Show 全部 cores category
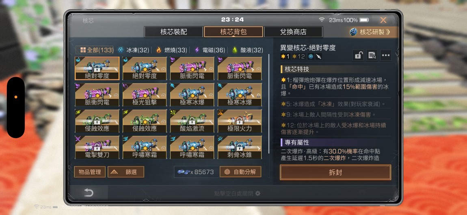 point(95,50)
